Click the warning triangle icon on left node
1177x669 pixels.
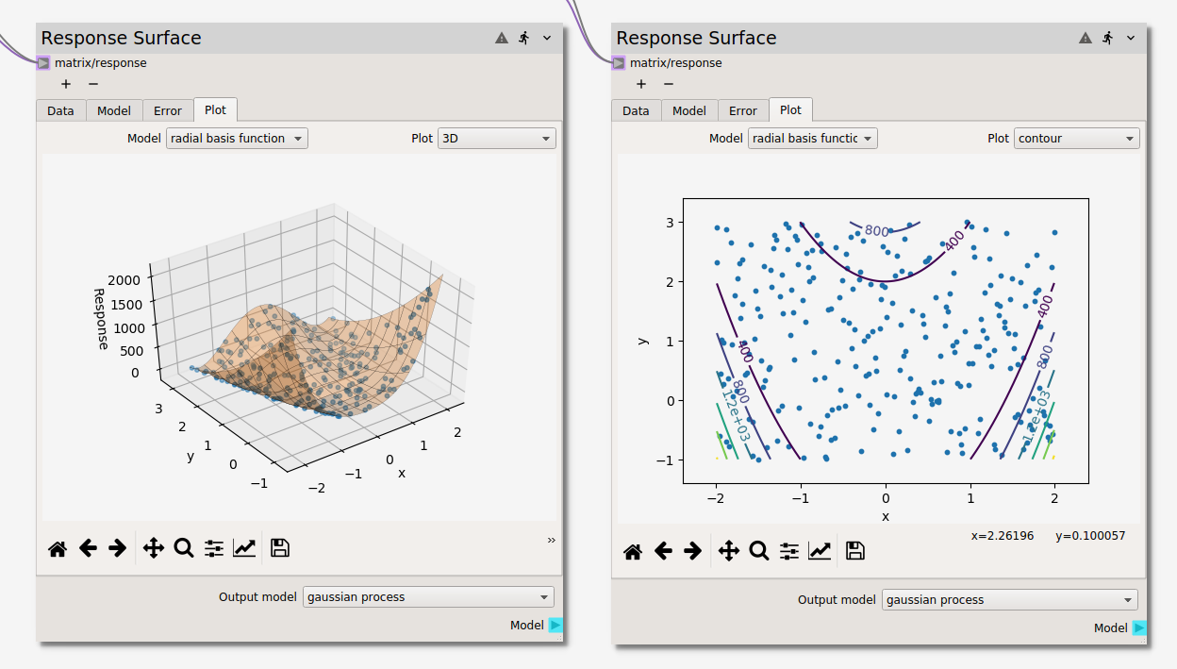click(x=502, y=38)
